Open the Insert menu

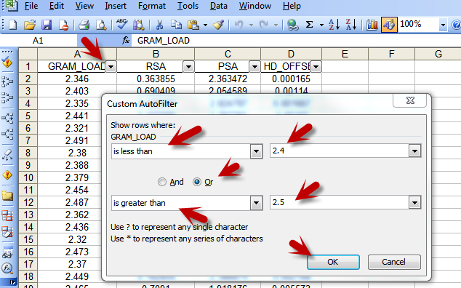click(116, 6)
